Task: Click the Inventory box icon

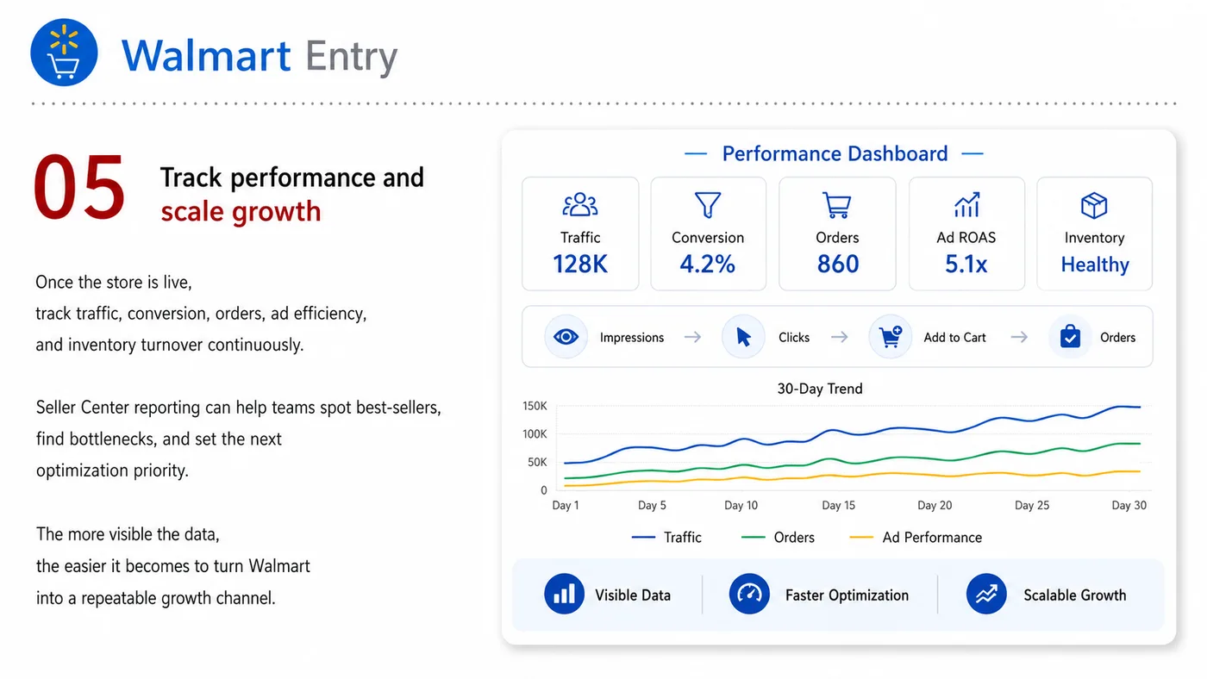Action: [1094, 205]
